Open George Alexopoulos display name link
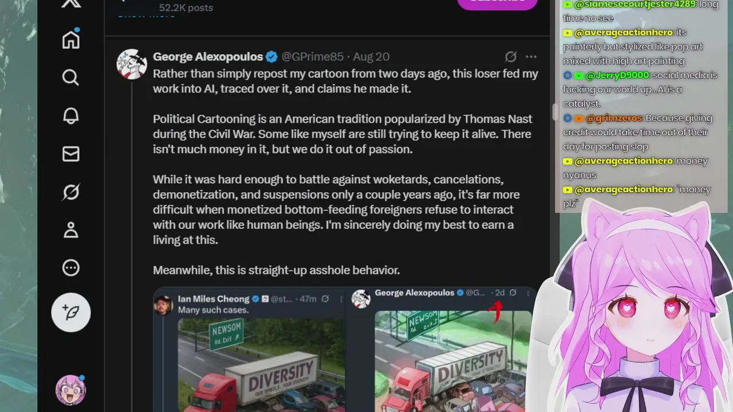This screenshot has width=733, height=412. 208,57
